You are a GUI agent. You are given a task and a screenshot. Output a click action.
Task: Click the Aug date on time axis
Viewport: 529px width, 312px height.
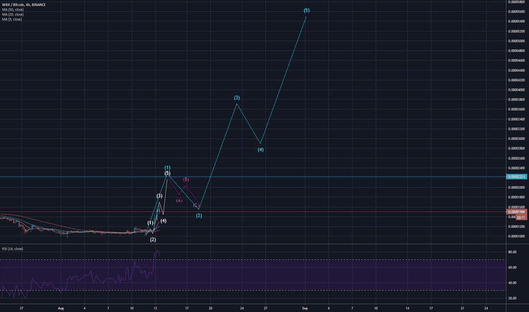point(61,308)
